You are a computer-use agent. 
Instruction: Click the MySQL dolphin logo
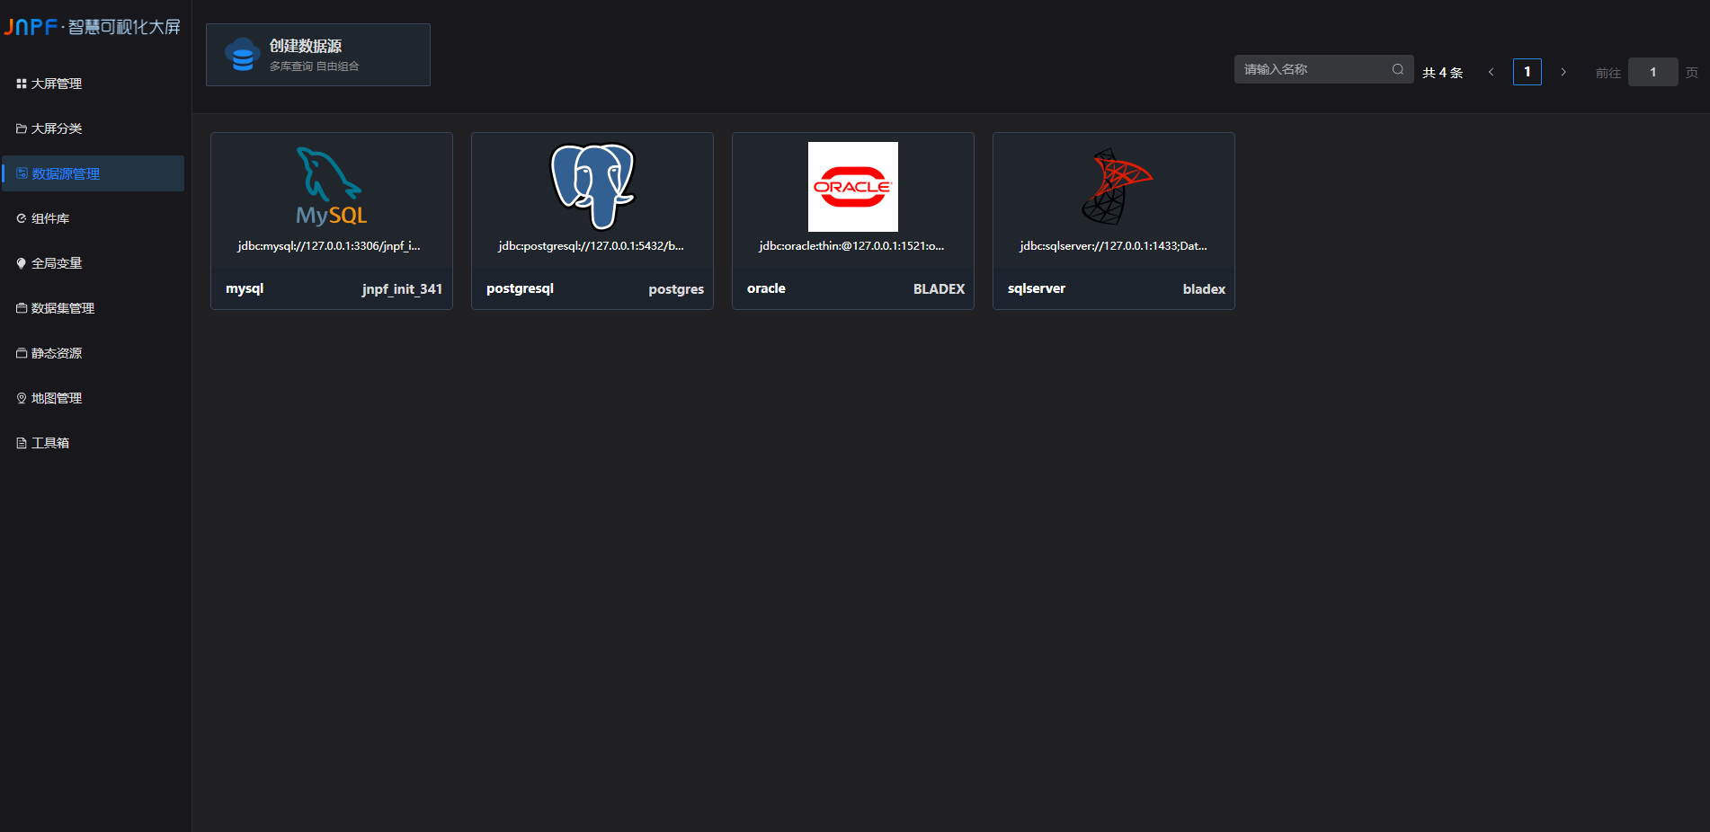coord(332,186)
